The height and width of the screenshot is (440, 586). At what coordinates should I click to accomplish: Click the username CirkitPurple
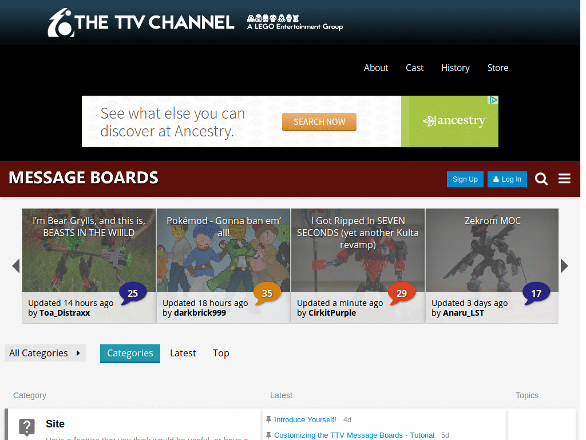(332, 313)
